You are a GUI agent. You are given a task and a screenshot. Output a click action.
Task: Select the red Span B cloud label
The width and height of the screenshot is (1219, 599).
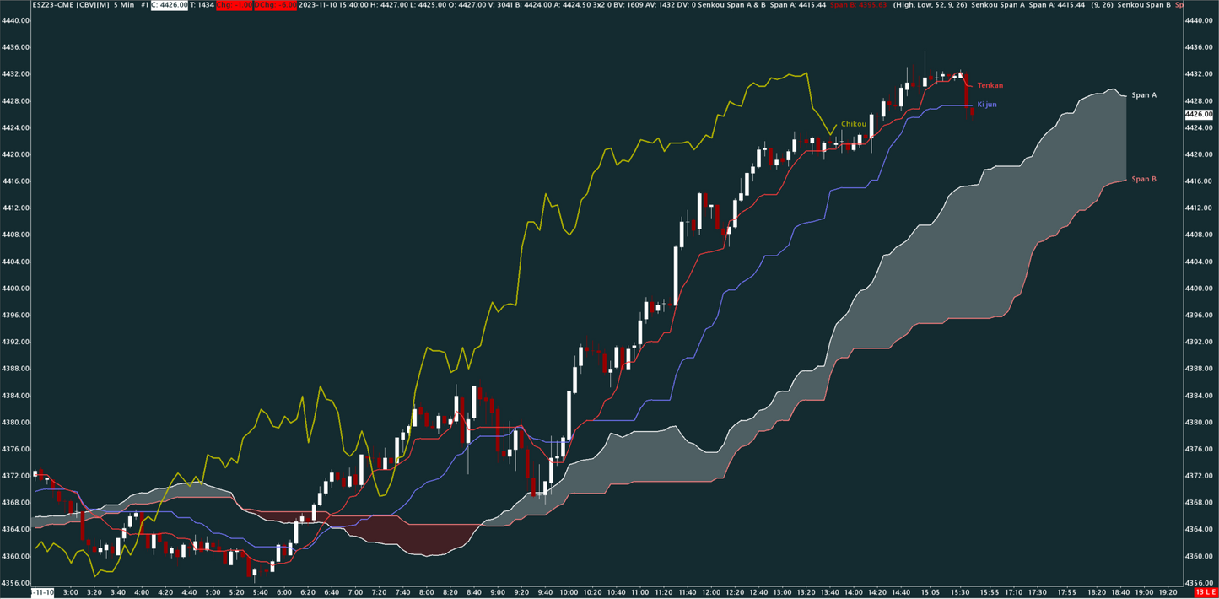[x=1144, y=179]
